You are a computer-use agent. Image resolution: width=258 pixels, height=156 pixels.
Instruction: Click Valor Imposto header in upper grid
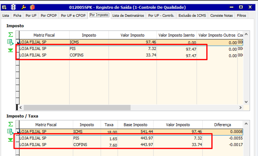[x=132, y=35]
